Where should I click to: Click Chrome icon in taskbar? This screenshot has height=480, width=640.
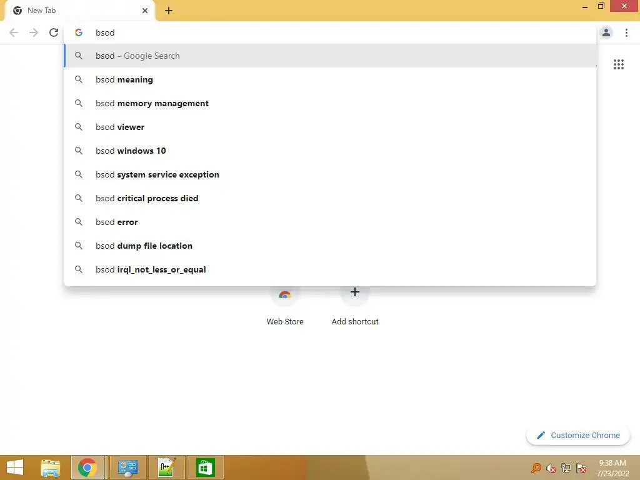coord(87,467)
